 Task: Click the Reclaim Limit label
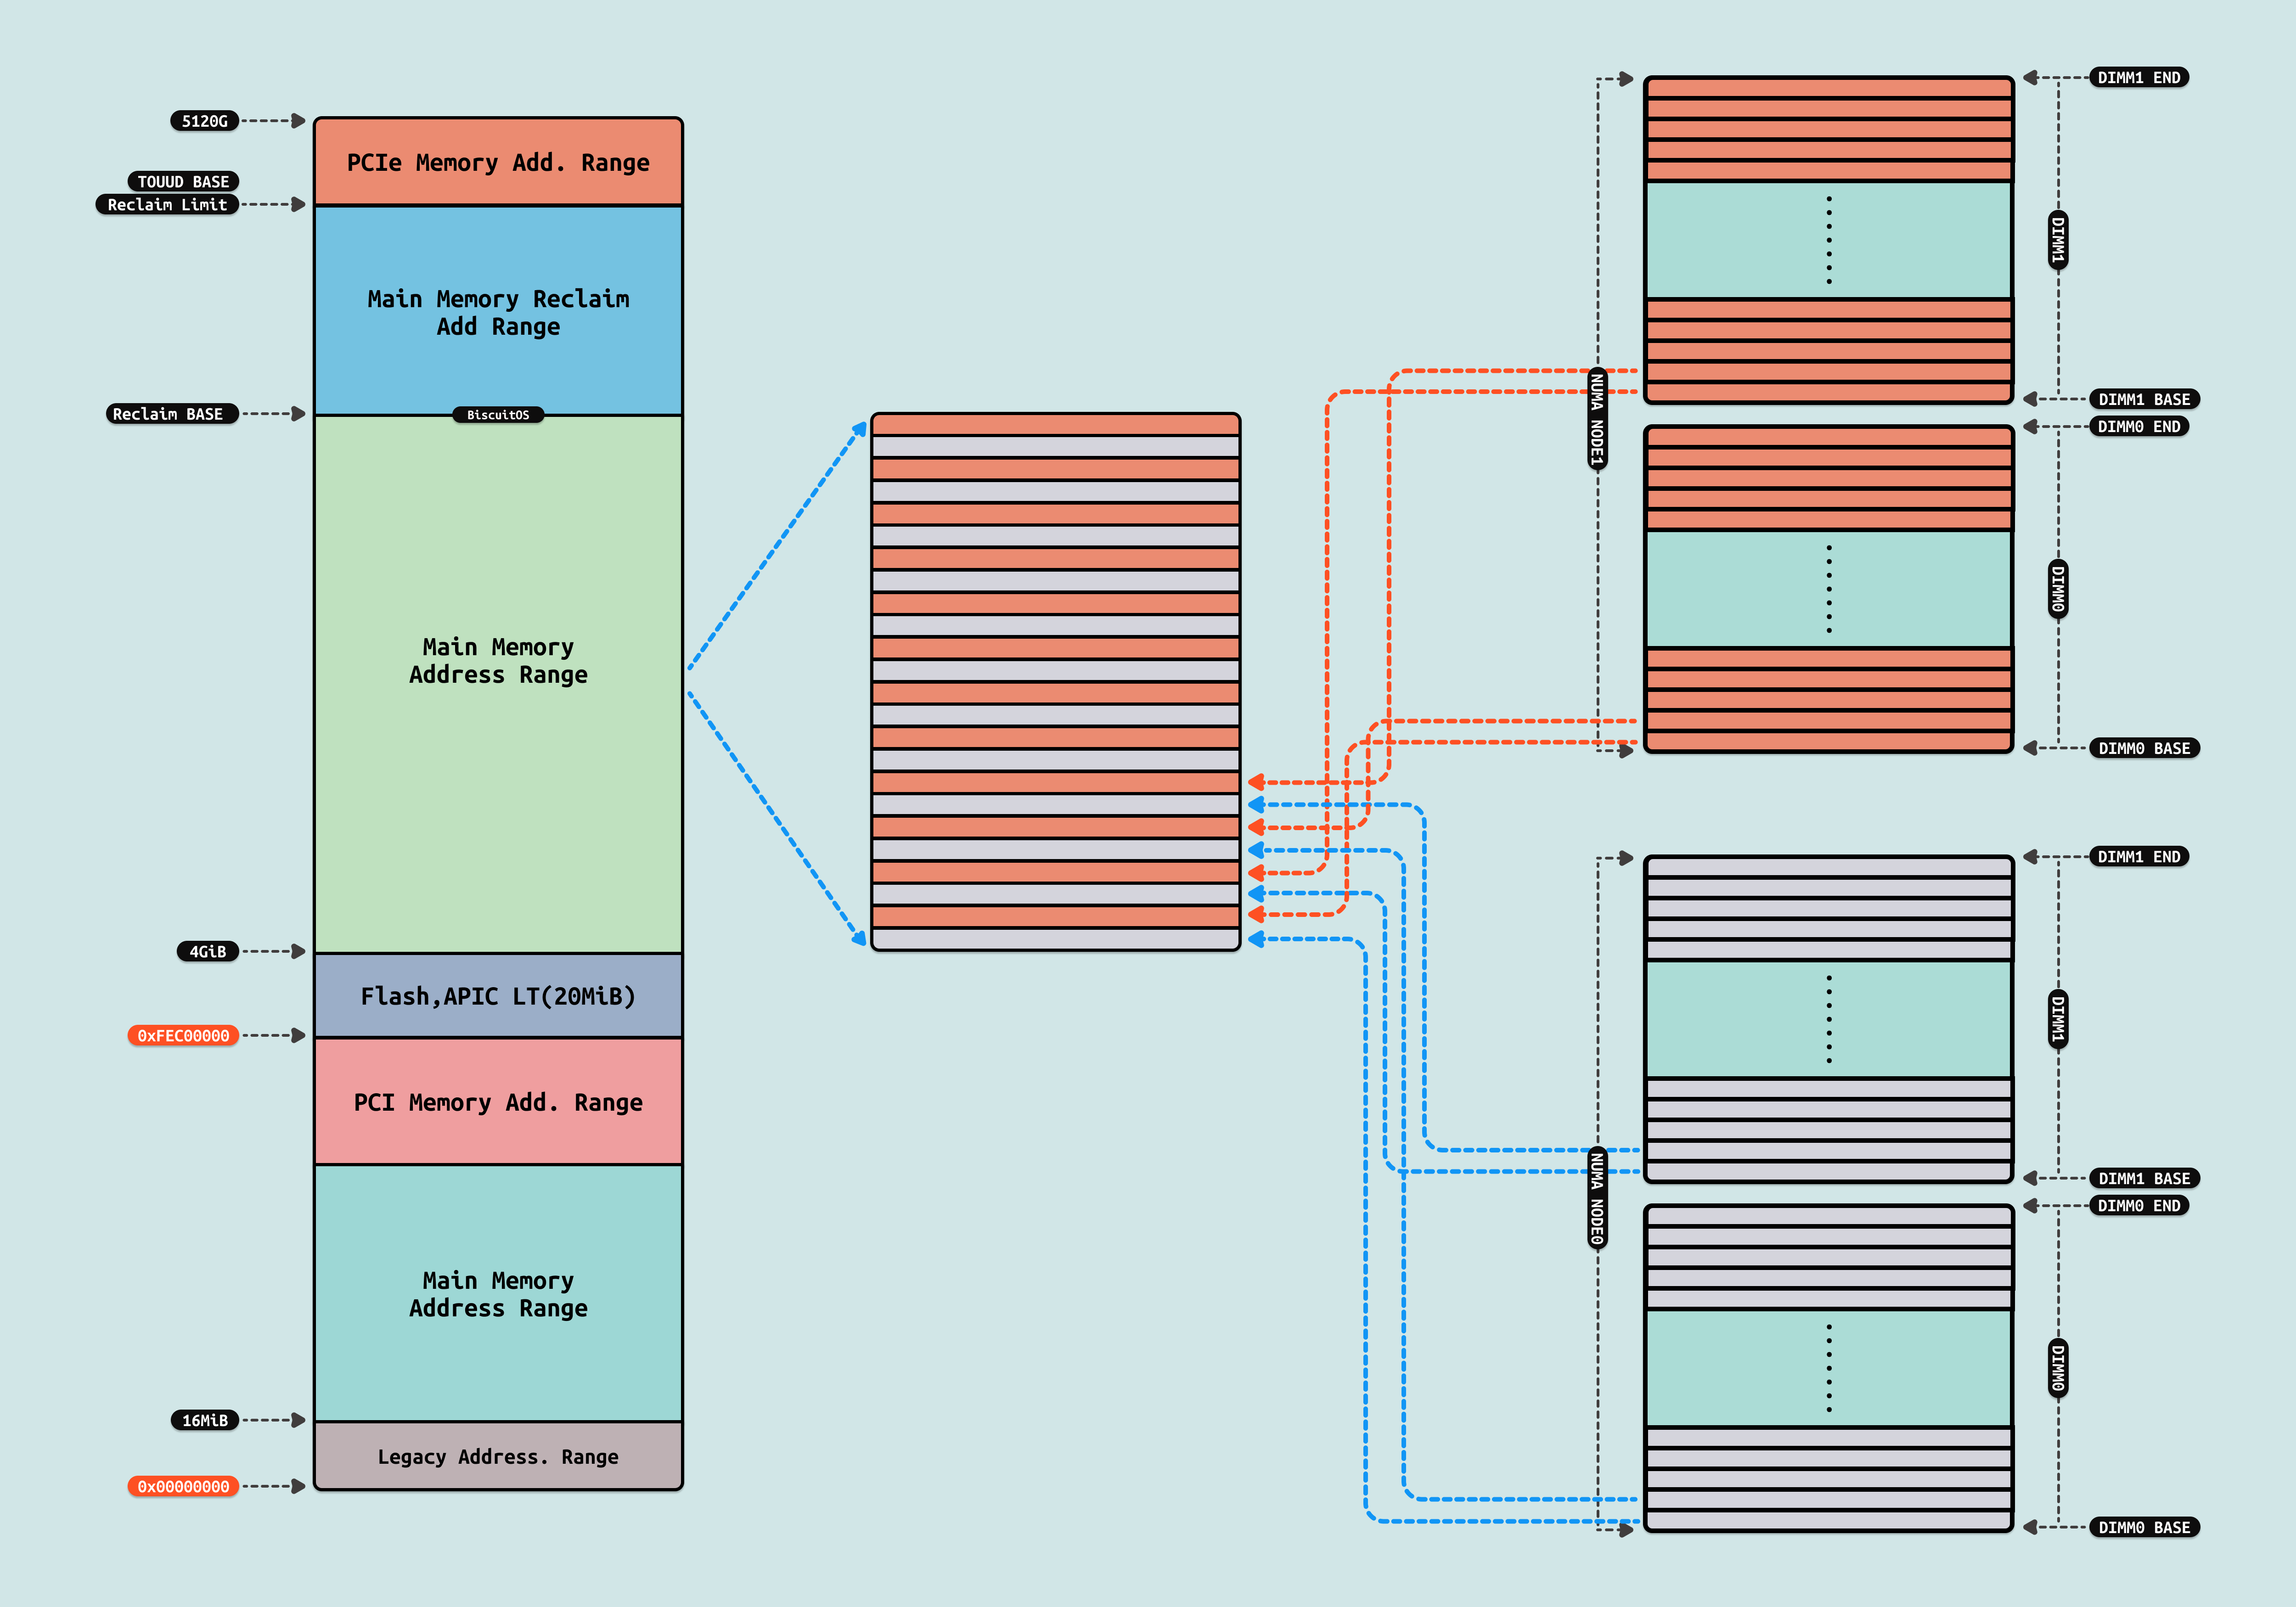pos(167,204)
